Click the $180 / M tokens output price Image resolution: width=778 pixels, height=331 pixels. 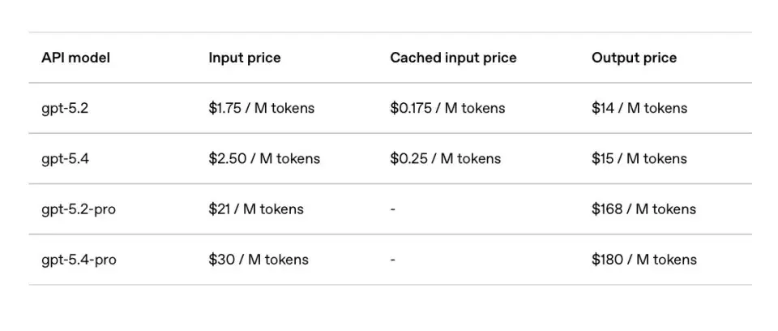pyautogui.click(x=644, y=260)
